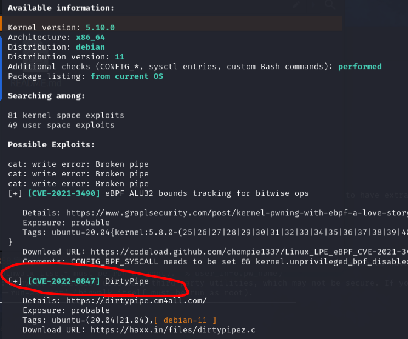The image size is (408, 339).
Task: Click the faint magnifier search icon
Action: pos(330,4)
